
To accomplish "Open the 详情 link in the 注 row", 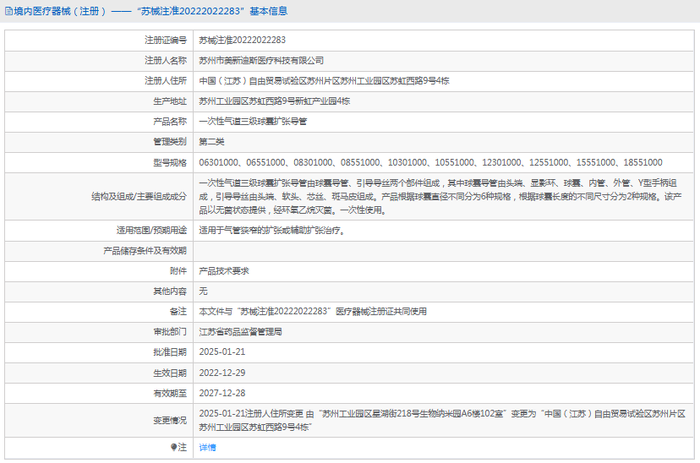I will coord(207,448).
